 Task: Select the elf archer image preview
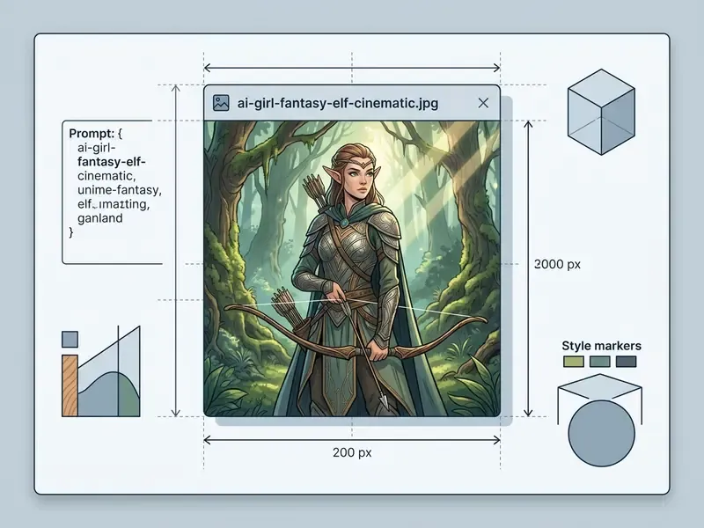[352, 268]
